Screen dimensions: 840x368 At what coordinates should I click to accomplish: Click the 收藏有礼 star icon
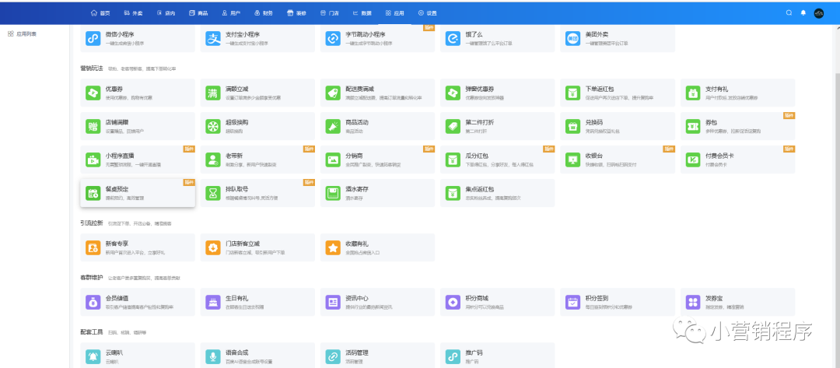pos(333,247)
